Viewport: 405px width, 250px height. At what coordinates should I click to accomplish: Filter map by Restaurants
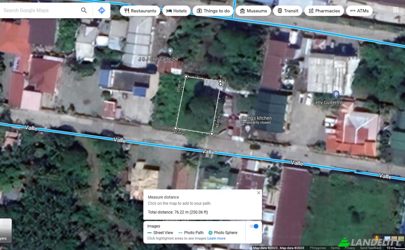click(140, 11)
